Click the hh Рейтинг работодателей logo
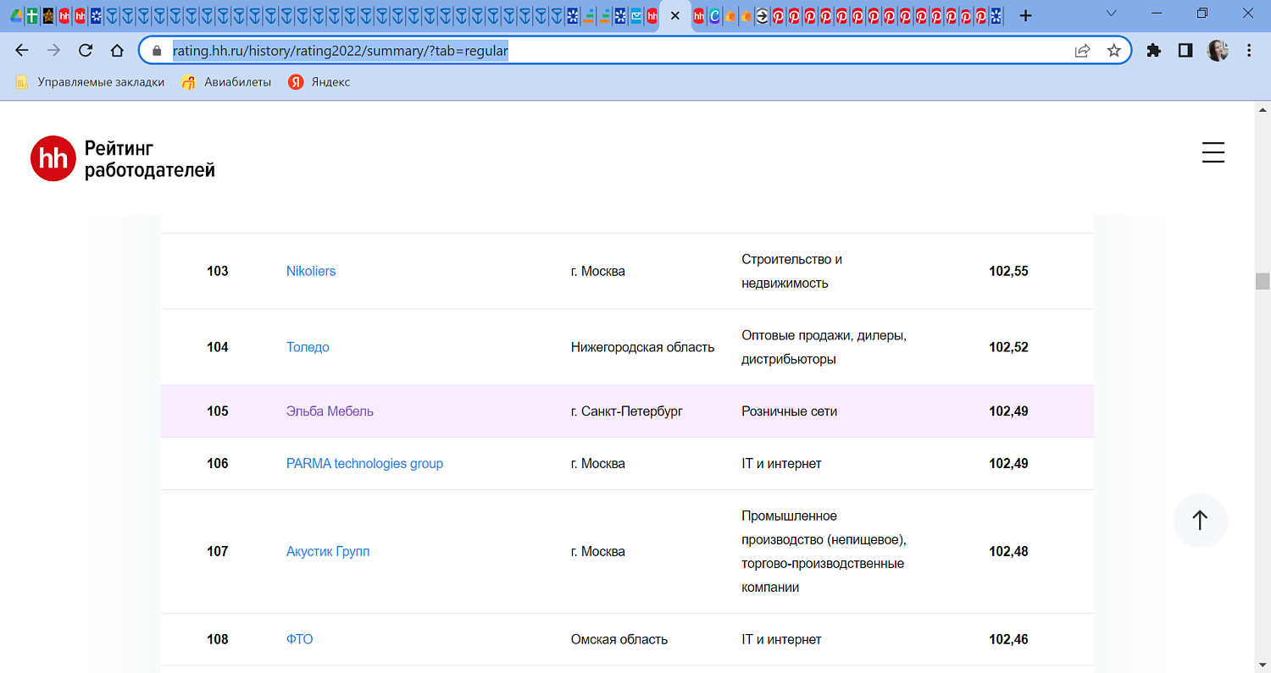 click(123, 158)
